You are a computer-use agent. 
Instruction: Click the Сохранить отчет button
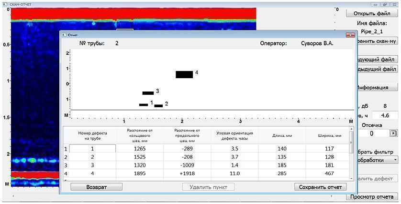(320, 187)
